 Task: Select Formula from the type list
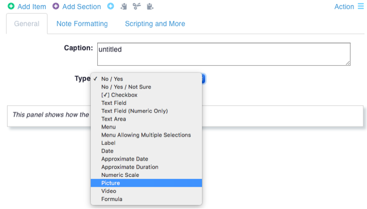tap(112, 199)
